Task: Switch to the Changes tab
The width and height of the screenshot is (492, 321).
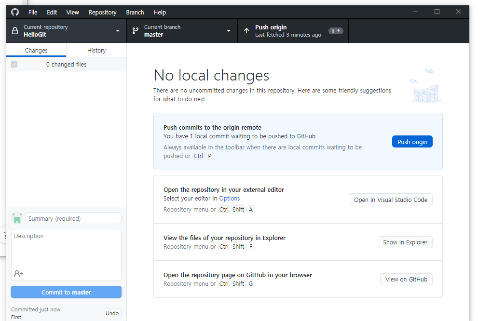Action: (x=36, y=50)
